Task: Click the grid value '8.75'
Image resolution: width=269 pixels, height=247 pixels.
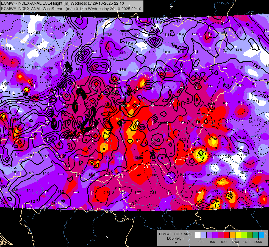Action: pos(255,84)
